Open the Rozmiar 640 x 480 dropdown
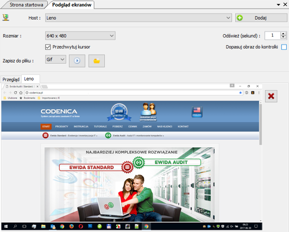Viewport: 289px width, 232px height. pos(80,36)
